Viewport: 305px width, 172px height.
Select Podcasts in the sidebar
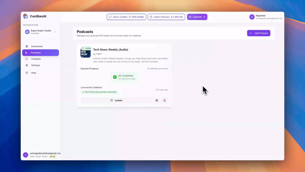coord(36,53)
